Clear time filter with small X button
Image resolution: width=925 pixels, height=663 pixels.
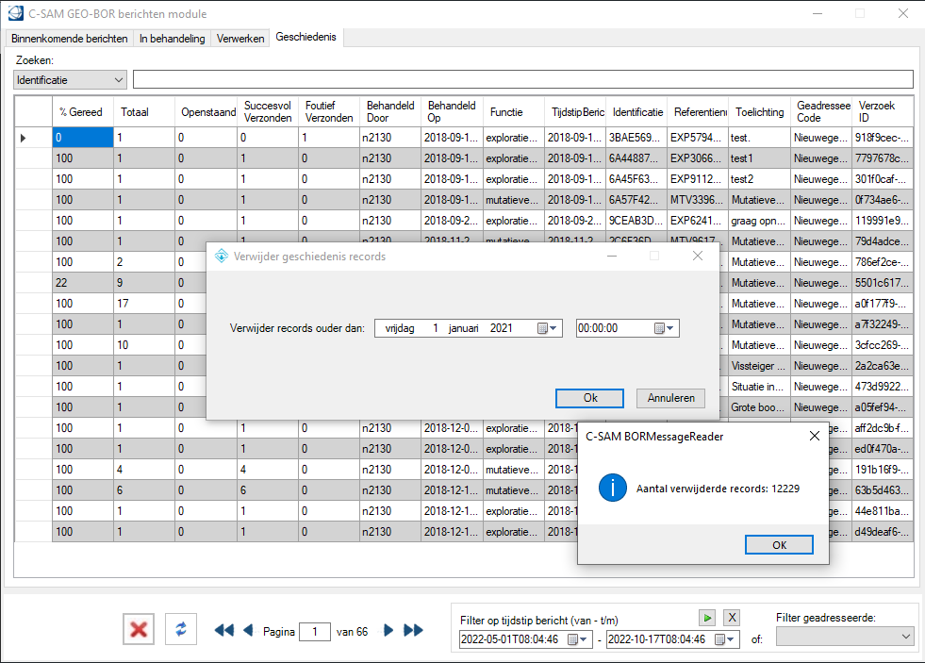pyautogui.click(x=732, y=617)
